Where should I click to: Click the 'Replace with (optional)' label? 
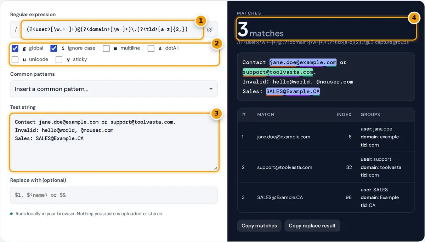pyautogui.click(x=38, y=180)
